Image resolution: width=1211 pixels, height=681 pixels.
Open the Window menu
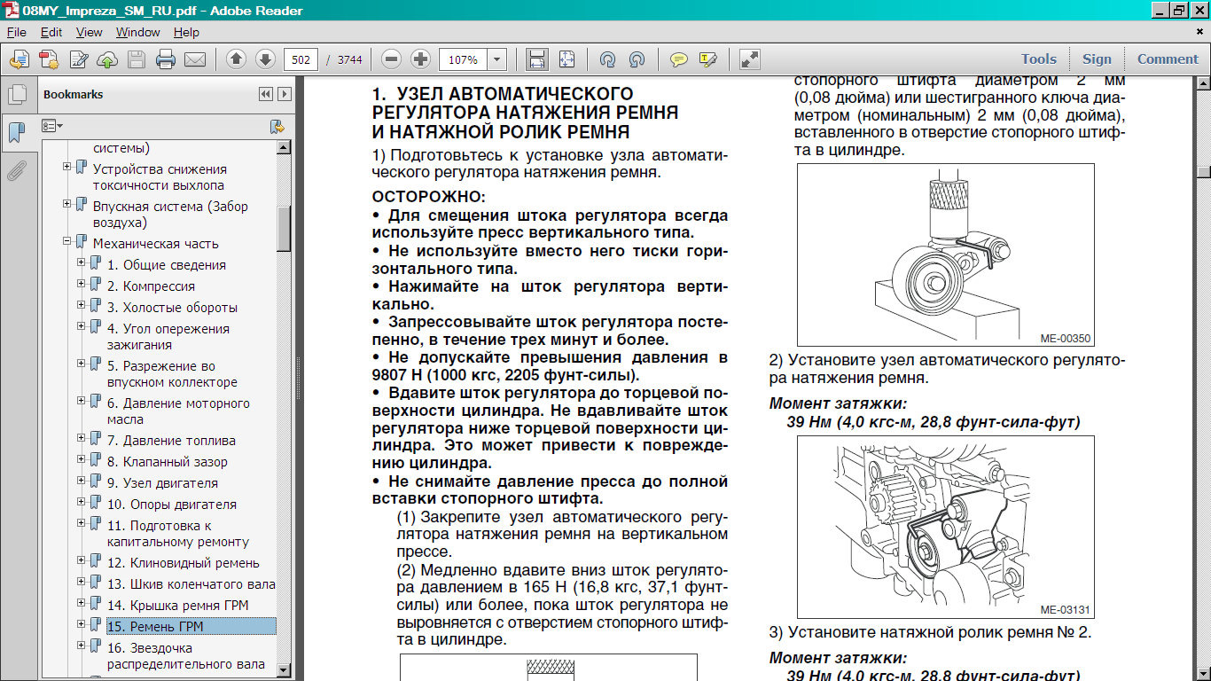(137, 32)
